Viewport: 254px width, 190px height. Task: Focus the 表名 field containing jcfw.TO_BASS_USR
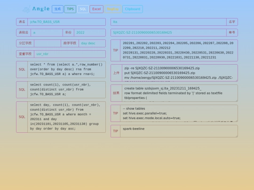coord(66,22)
